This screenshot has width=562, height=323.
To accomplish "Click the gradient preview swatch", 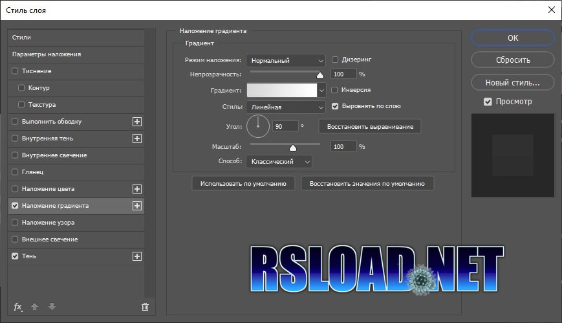I will tap(281, 91).
